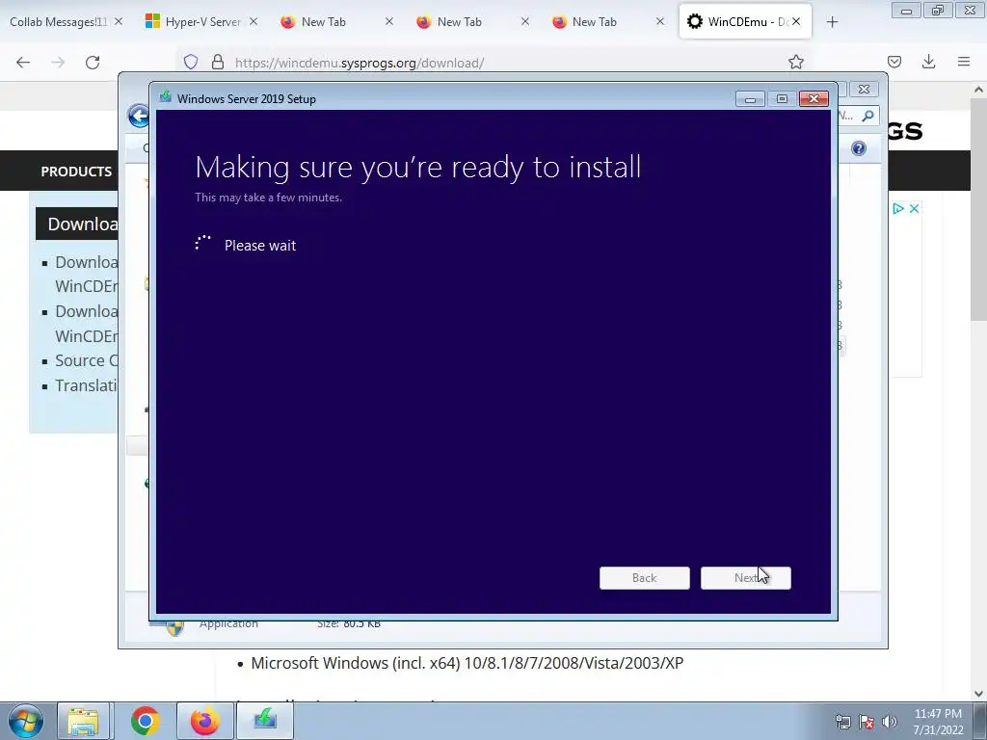Click the page scrollbar down arrow

[x=978, y=694]
